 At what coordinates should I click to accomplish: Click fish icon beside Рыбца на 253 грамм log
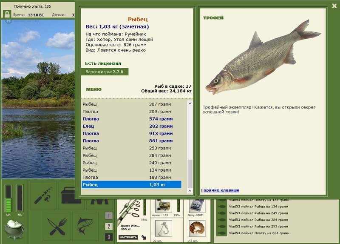coord(222,227)
